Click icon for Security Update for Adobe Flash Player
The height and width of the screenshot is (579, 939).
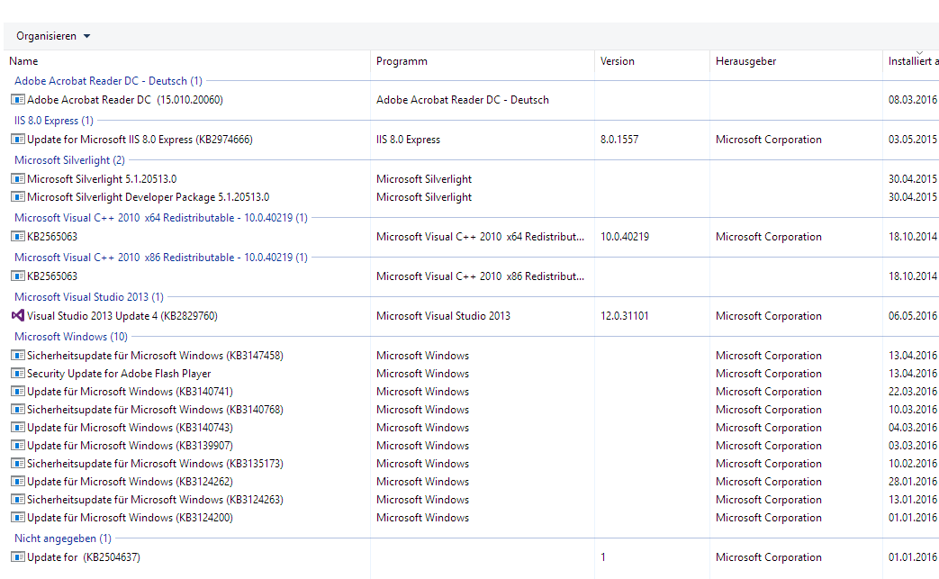(18, 374)
